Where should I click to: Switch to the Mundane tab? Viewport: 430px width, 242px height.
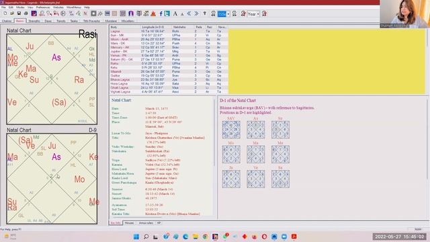[x=111, y=21]
